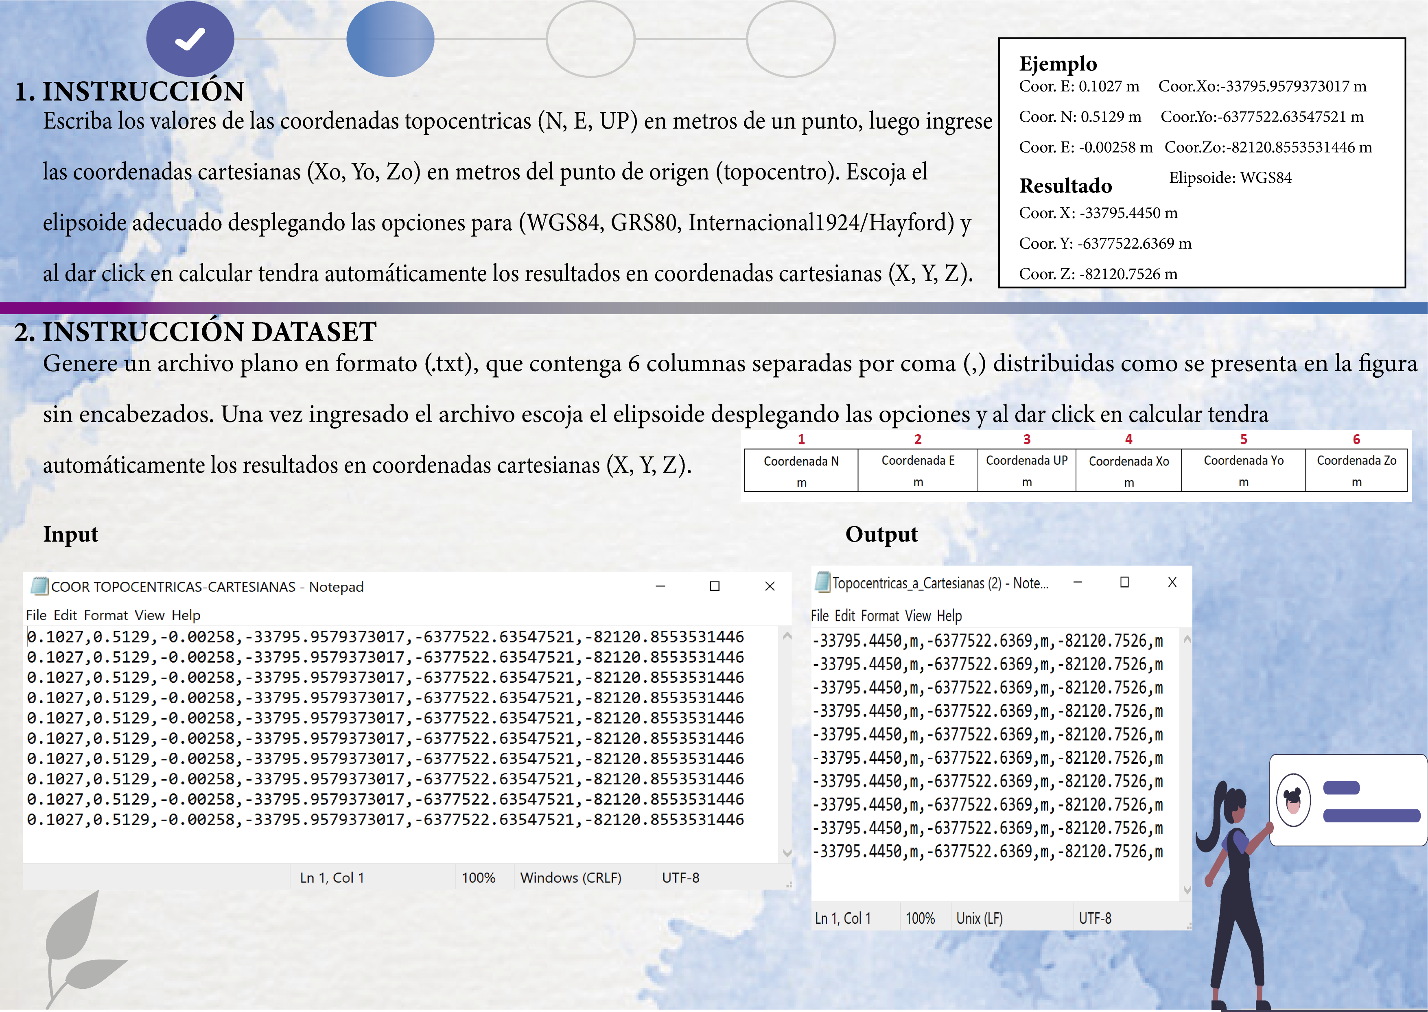Close the COOR TOPOCENTRICAS-CARTESIANAS Notepad window

[770, 586]
